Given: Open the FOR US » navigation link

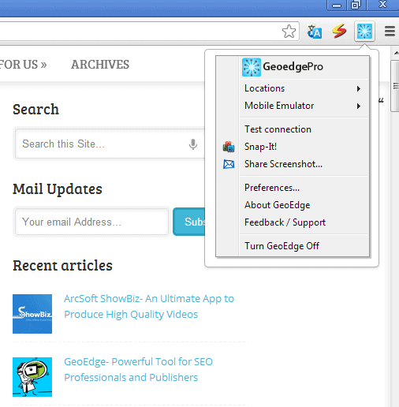Looking at the screenshot, I should click(x=23, y=65).
